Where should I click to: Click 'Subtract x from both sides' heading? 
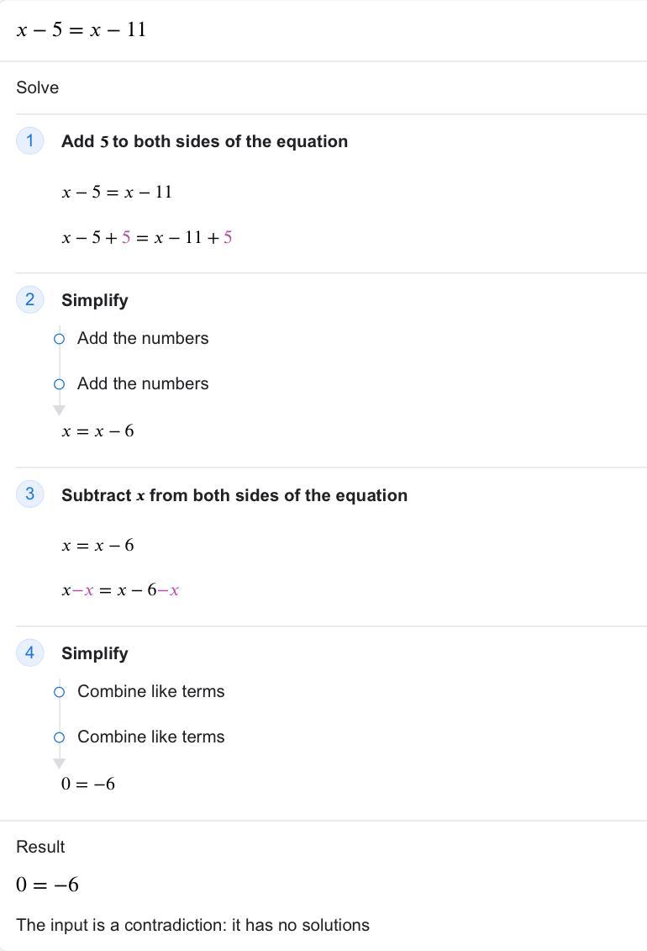[234, 495]
